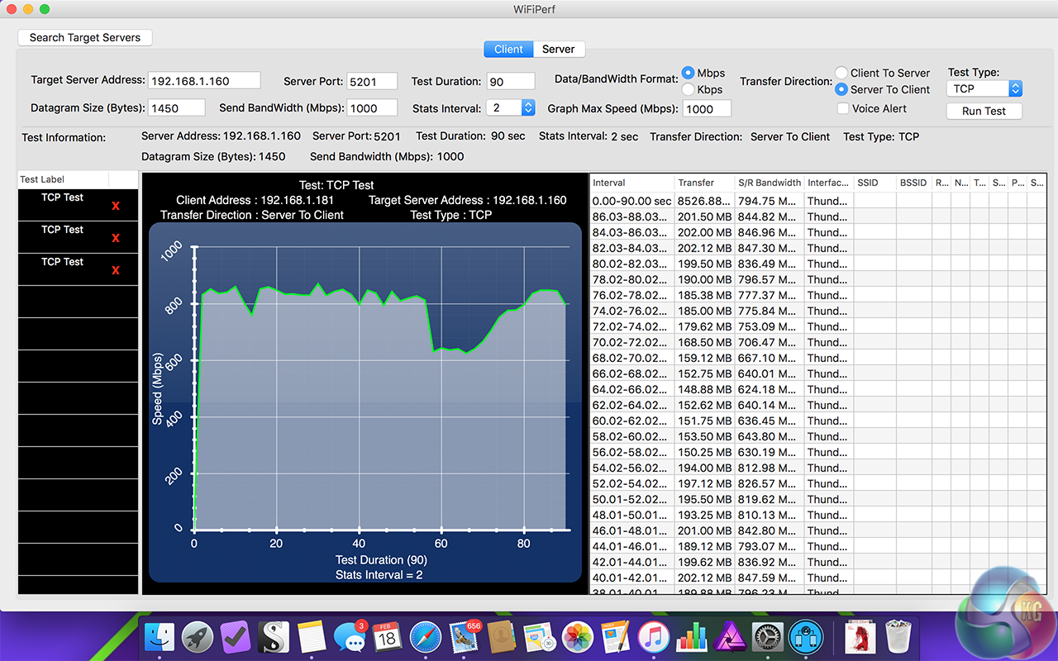This screenshot has height=661, width=1058.
Task: Open System Preferences from the dock
Action: click(x=766, y=638)
